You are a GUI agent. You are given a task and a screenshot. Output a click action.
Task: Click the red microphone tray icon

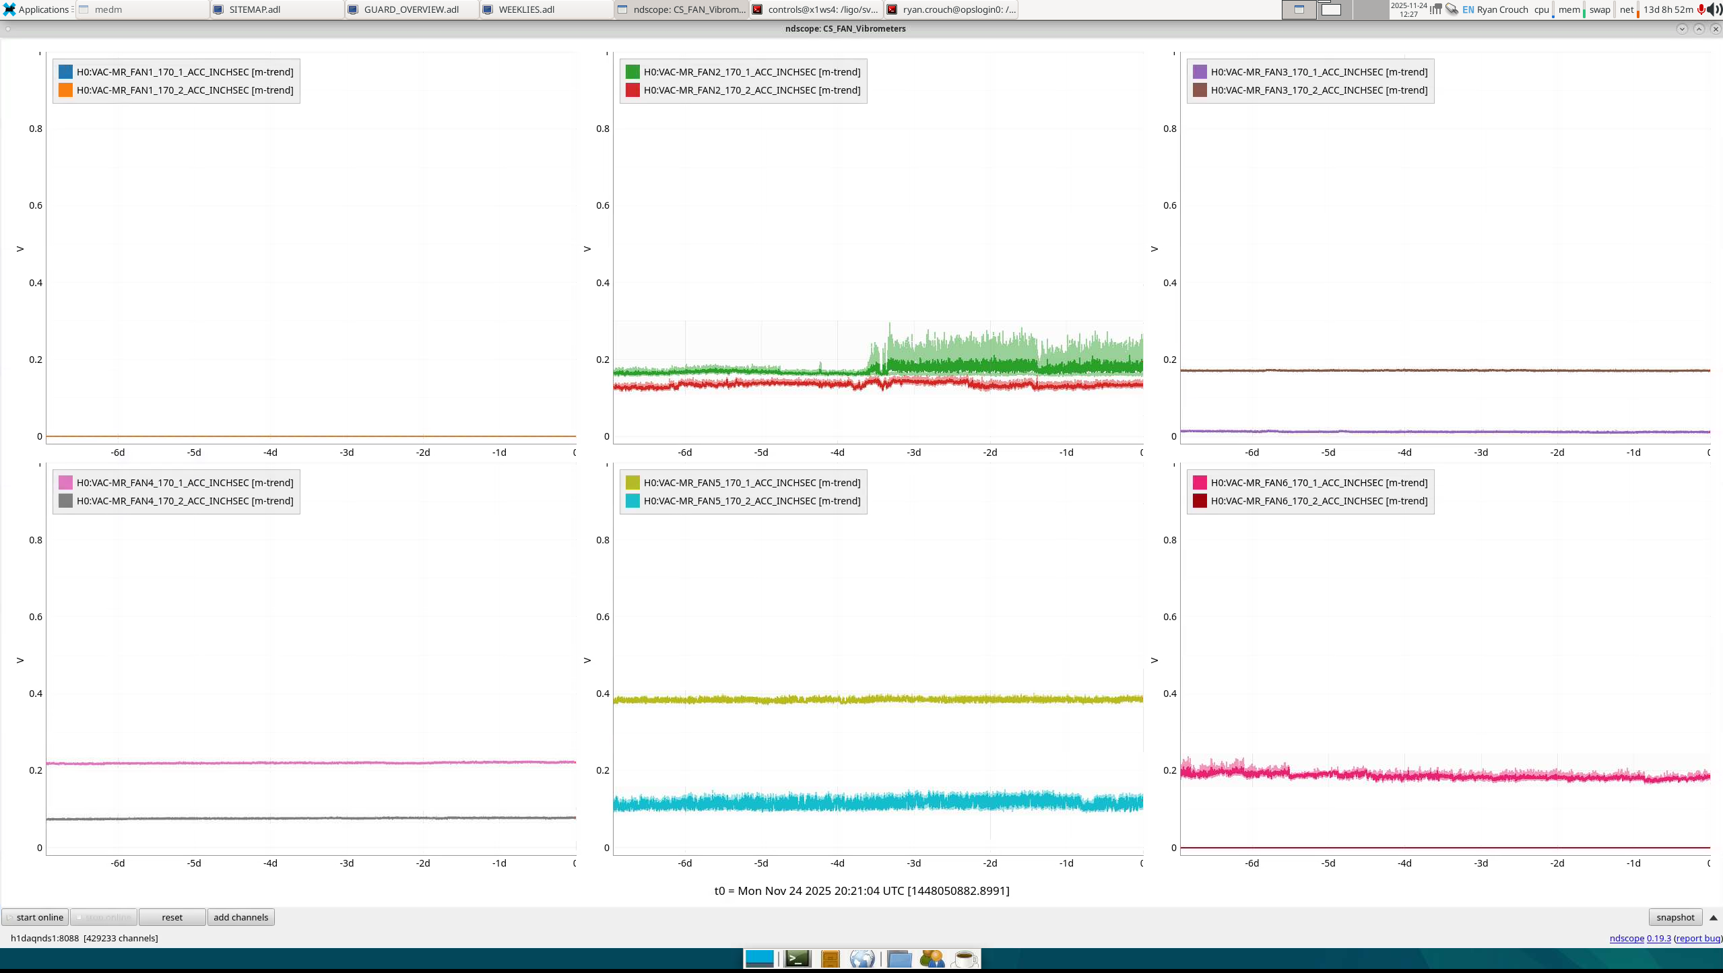pos(1701,9)
